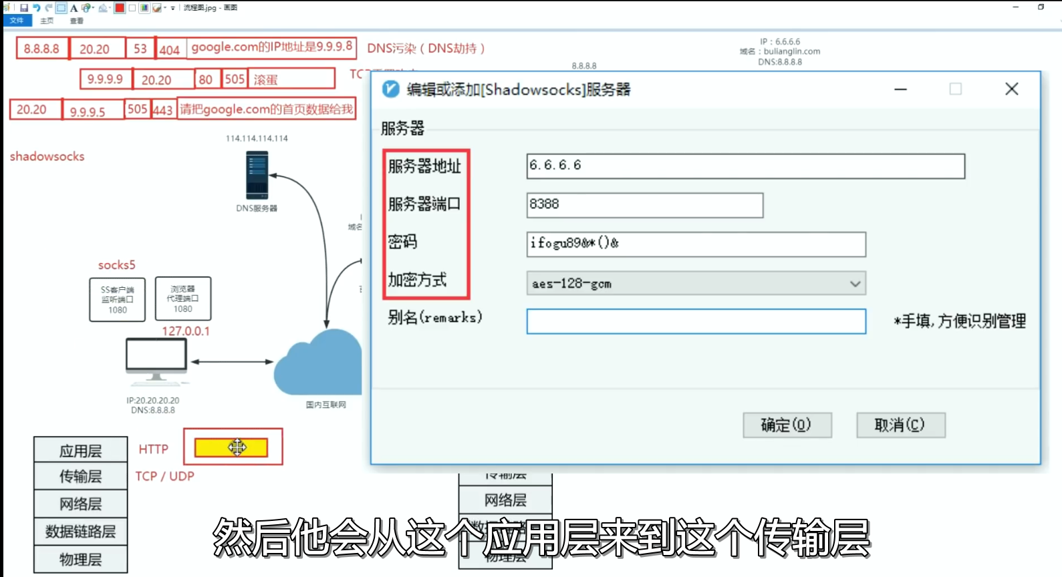The width and height of the screenshot is (1062, 577).
Task: Minimize the Paint window
Action: click(1015, 7)
